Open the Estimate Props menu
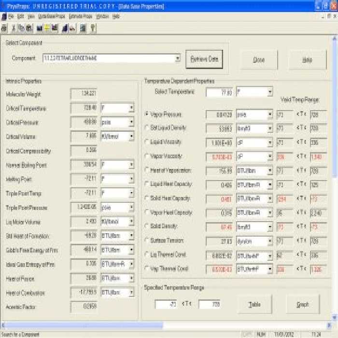Image resolution: width=338 pixels, height=338 pixels. coord(81,16)
